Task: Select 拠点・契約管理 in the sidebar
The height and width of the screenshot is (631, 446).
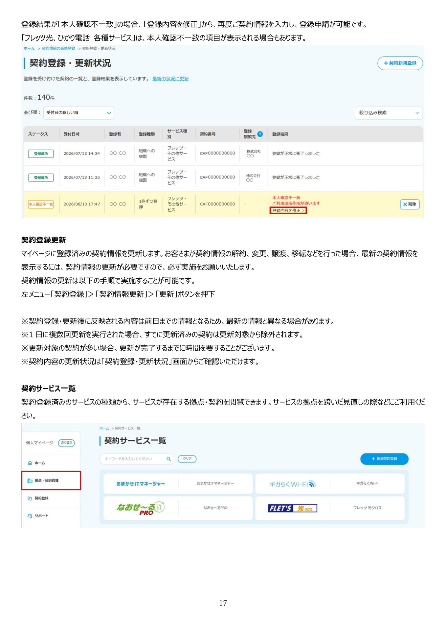Action: pos(51,480)
